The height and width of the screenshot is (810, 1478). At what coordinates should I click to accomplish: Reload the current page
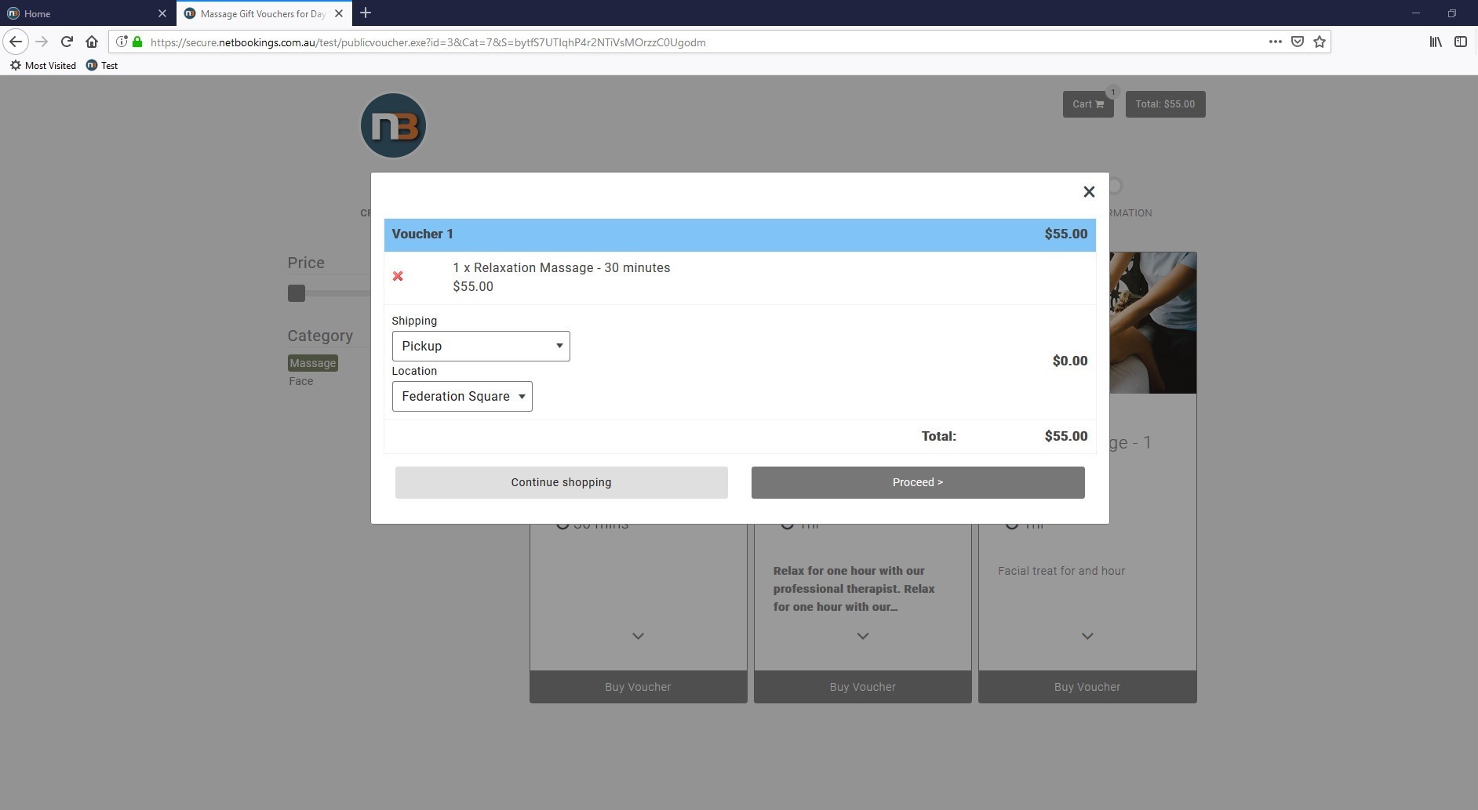[x=67, y=42]
